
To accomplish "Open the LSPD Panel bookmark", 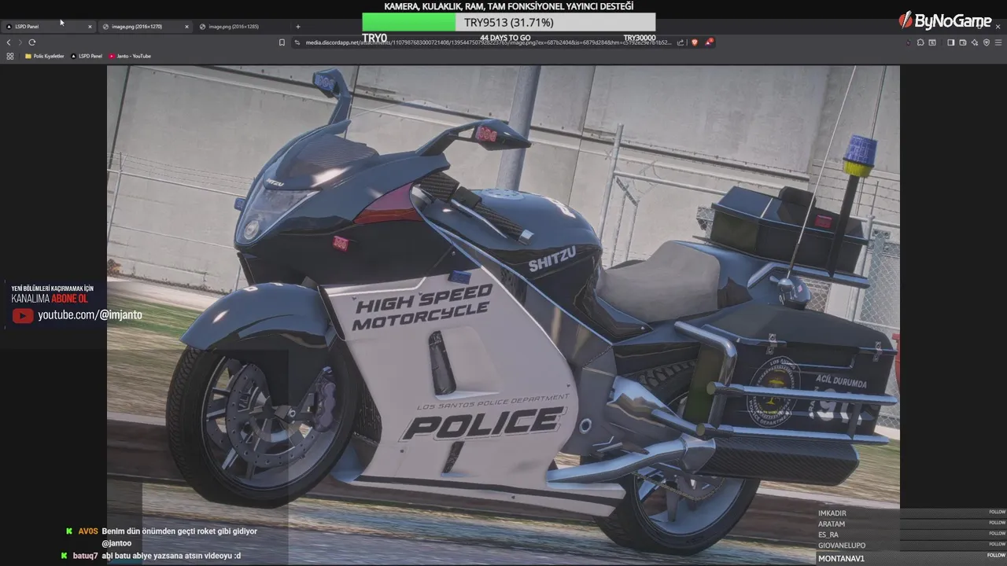I will click(87, 56).
